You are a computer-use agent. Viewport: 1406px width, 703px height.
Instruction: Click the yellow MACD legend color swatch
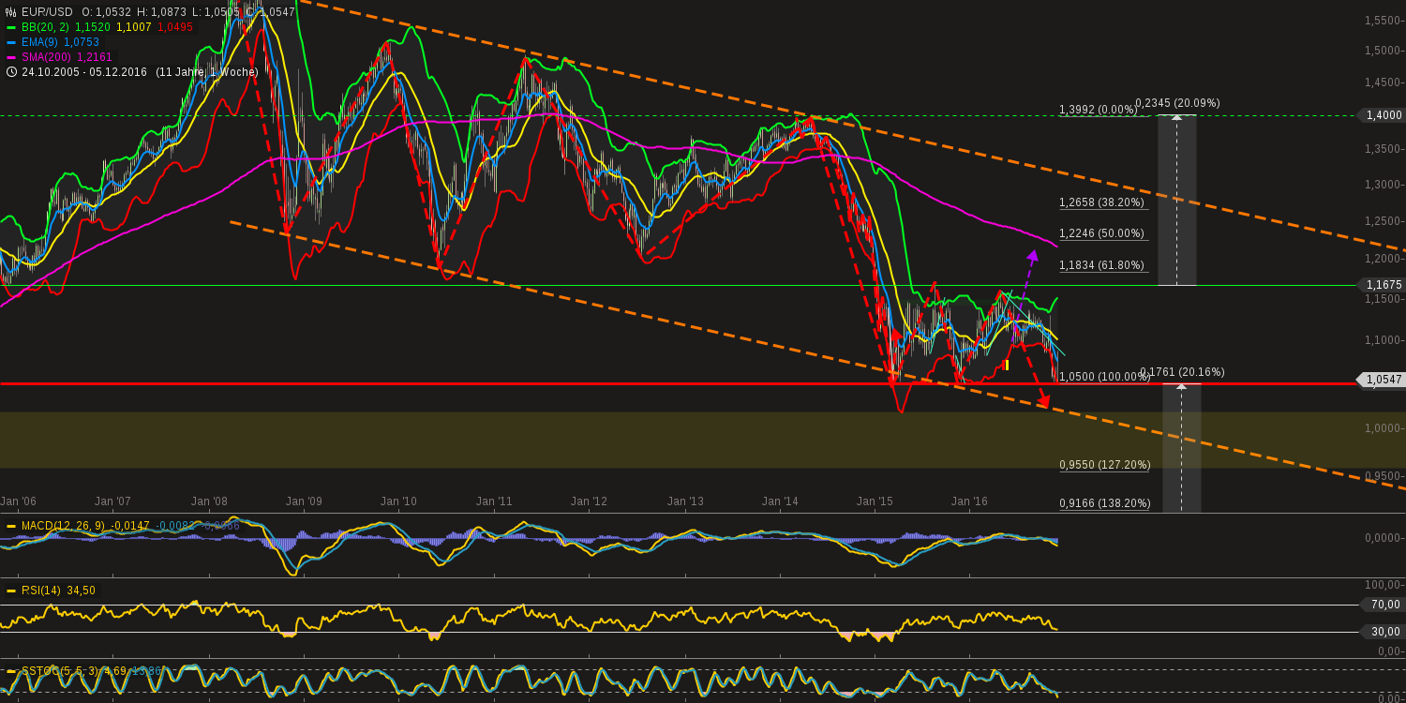click(11, 526)
